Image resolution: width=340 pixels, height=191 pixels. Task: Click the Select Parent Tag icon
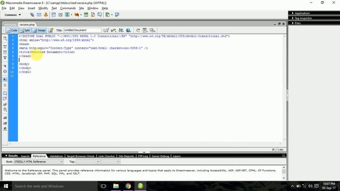coord(5,66)
